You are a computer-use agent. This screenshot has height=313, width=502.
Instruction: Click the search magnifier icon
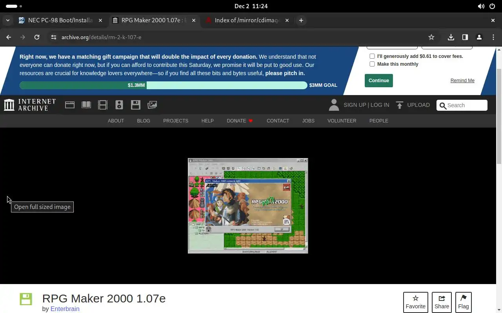point(443,105)
